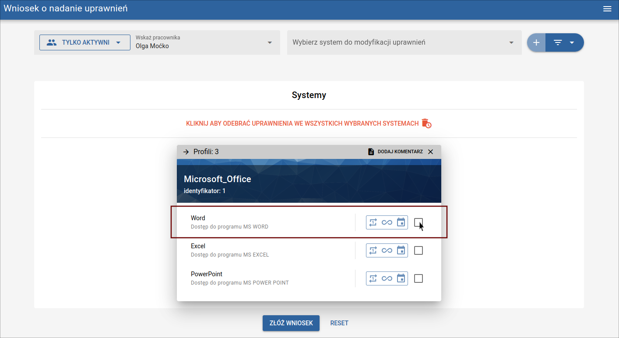Screen dimensions: 619x338
Task: Click trash-clock icon to revoke all permissions
Action: [426, 123]
